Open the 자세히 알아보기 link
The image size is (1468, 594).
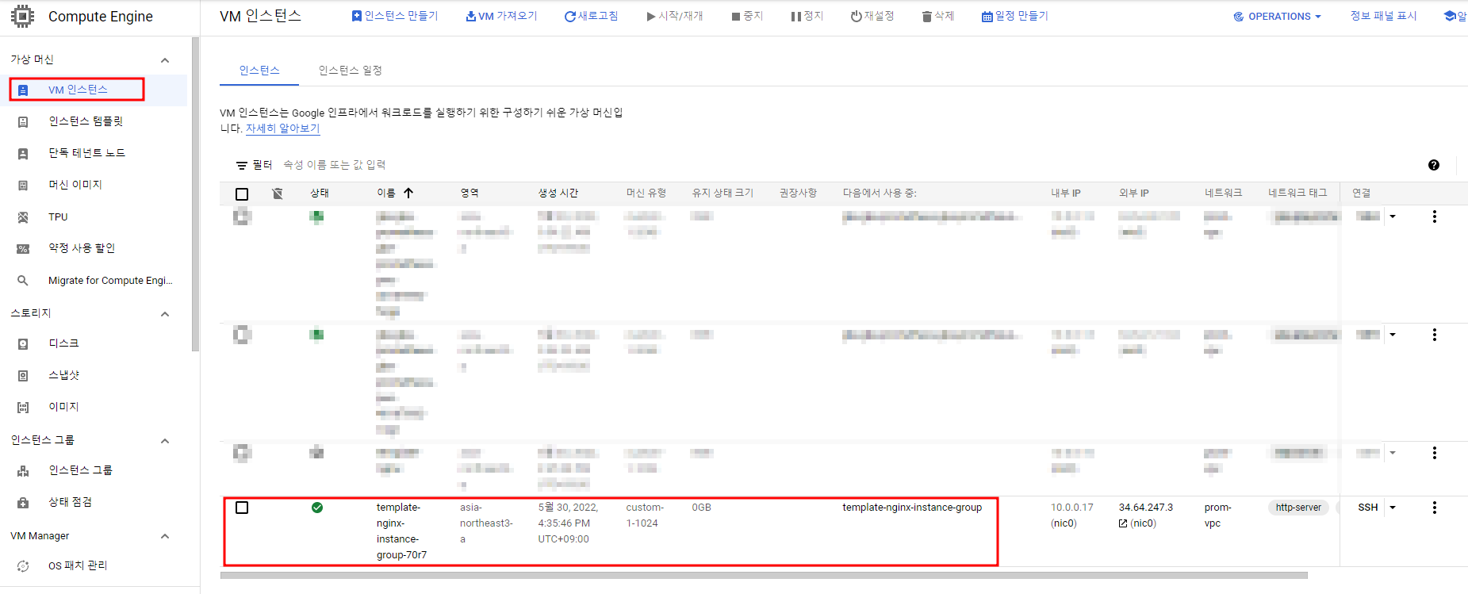coord(283,128)
